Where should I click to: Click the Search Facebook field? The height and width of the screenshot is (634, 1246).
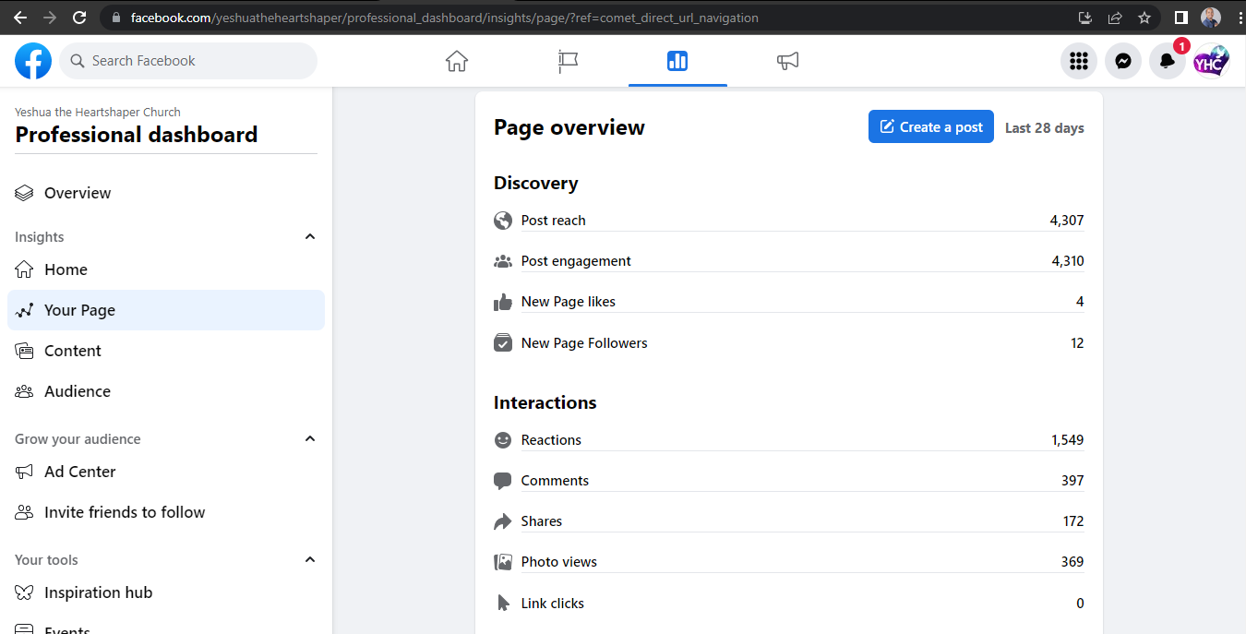[189, 61]
